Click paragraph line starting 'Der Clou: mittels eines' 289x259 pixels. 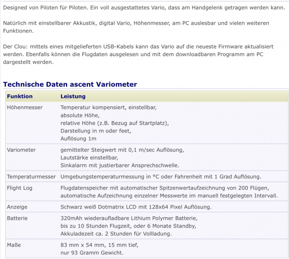coord(138,47)
